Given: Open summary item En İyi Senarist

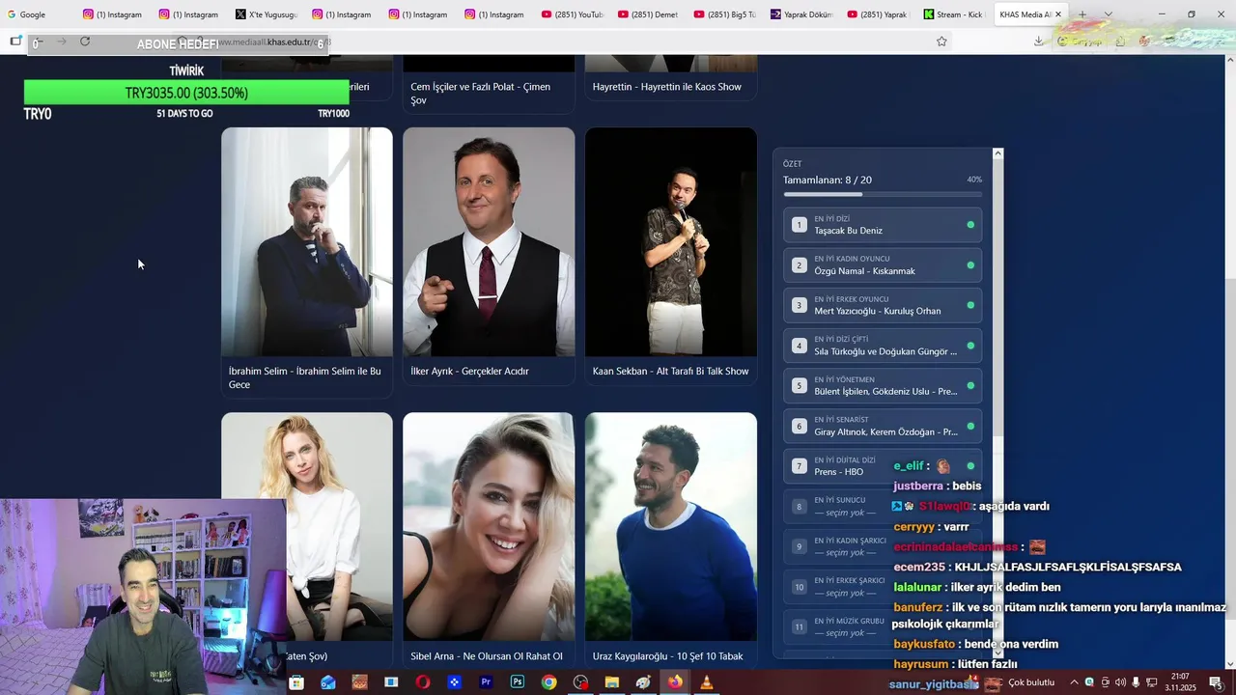Looking at the screenshot, I should pos(883,426).
